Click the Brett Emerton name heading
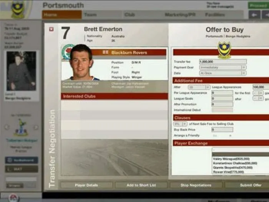 point(103,29)
